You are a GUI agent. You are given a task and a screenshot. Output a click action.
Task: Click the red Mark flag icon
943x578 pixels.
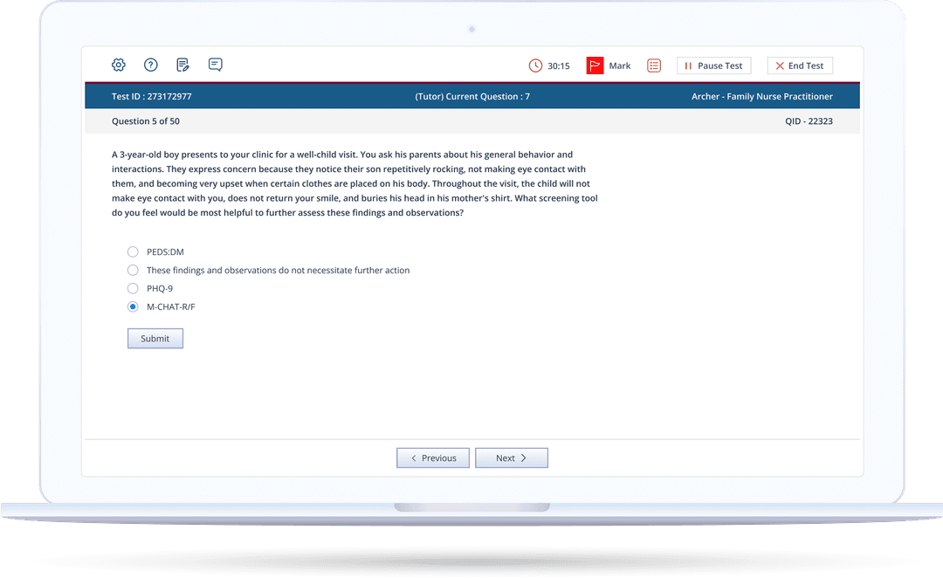pos(595,65)
